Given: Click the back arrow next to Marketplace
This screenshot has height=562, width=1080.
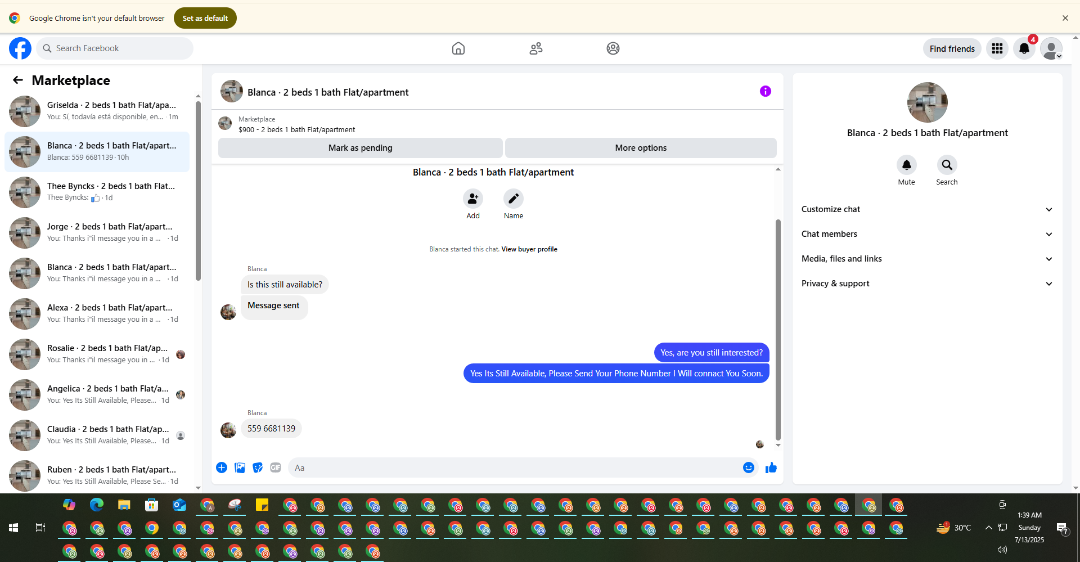Looking at the screenshot, I should [x=18, y=80].
